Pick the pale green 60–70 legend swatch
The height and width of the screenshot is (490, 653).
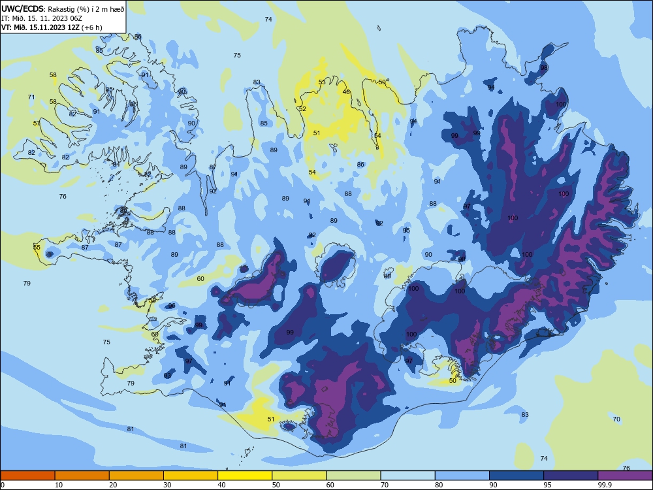click(x=353, y=476)
